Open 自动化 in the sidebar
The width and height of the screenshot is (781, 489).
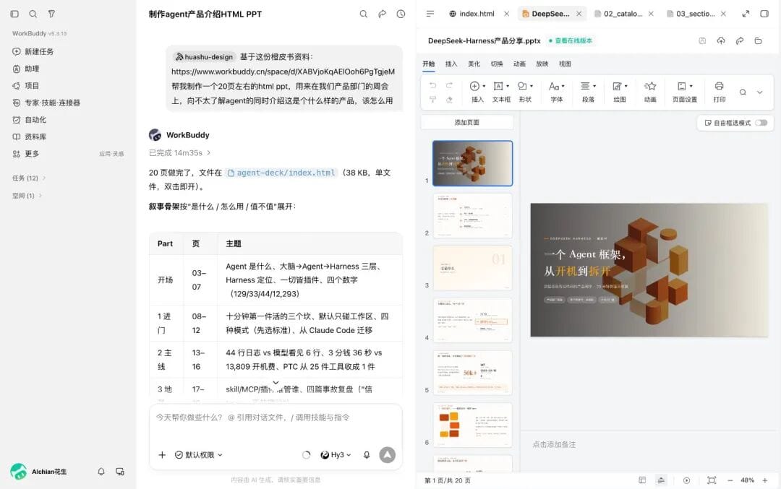(x=29, y=120)
